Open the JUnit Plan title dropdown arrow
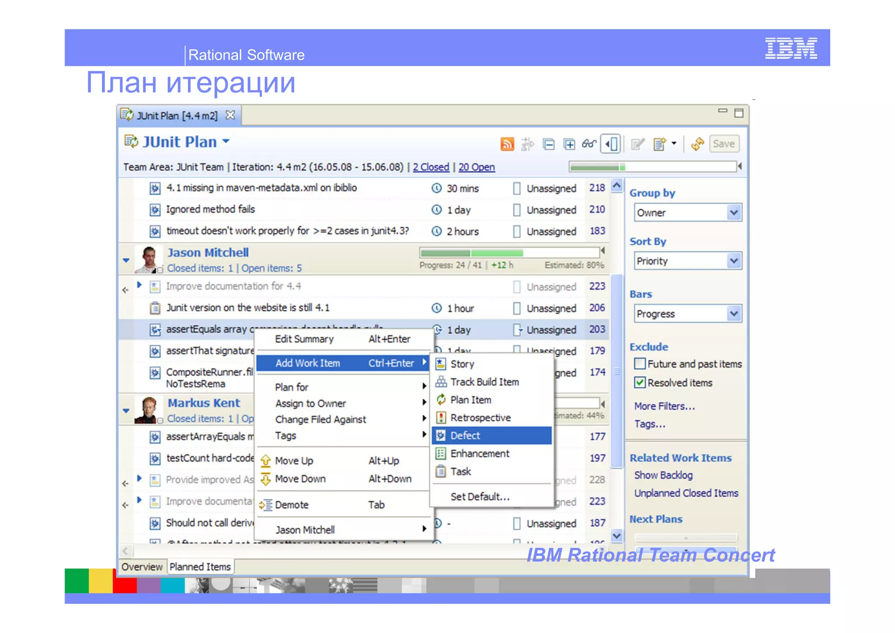Screen dimensions: 895x633 click(226, 141)
